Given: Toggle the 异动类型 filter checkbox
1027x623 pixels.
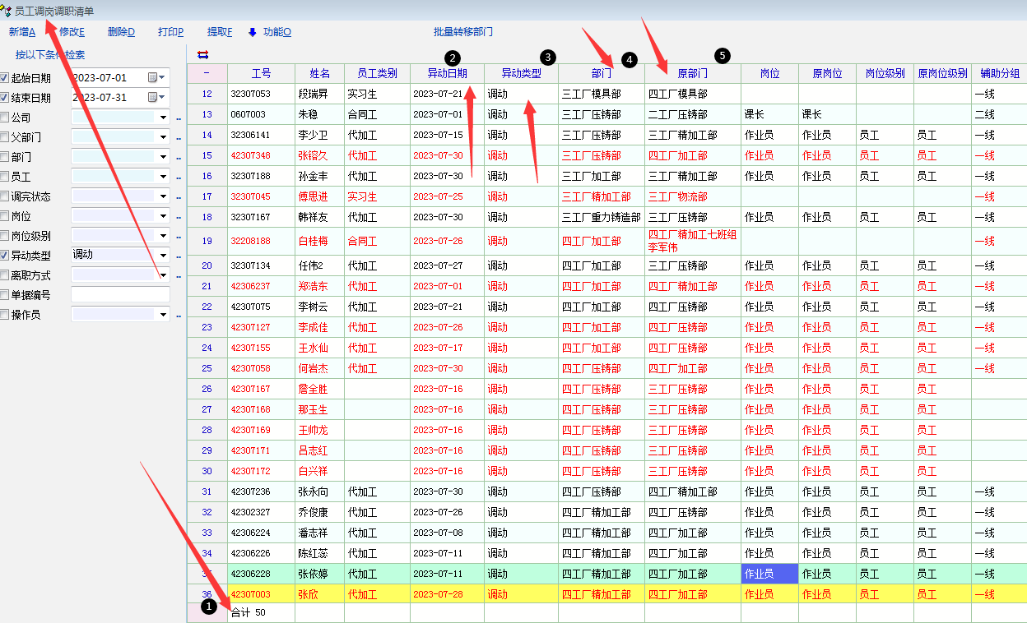Looking at the screenshot, I should pos(5,256).
